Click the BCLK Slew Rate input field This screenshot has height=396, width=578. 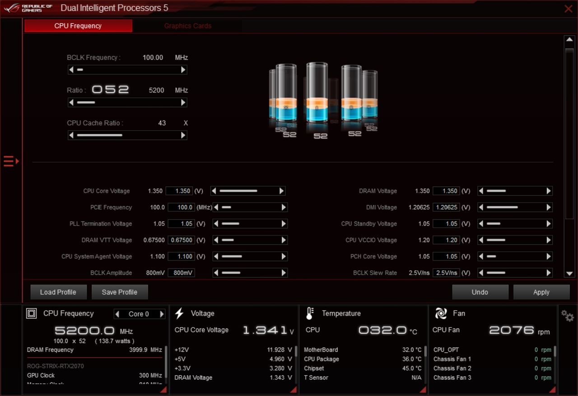pos(446,273)
